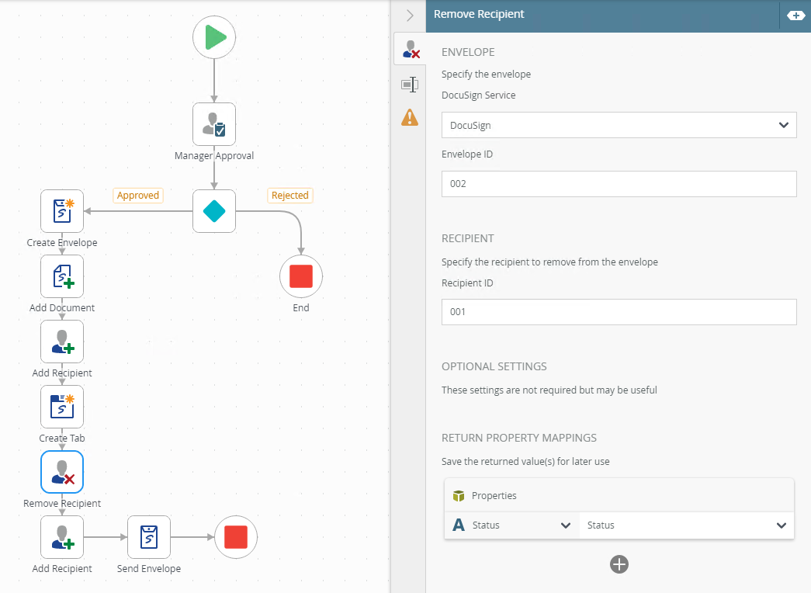
Task: Open the warning errors tab
Action: (x=410, y=117)
